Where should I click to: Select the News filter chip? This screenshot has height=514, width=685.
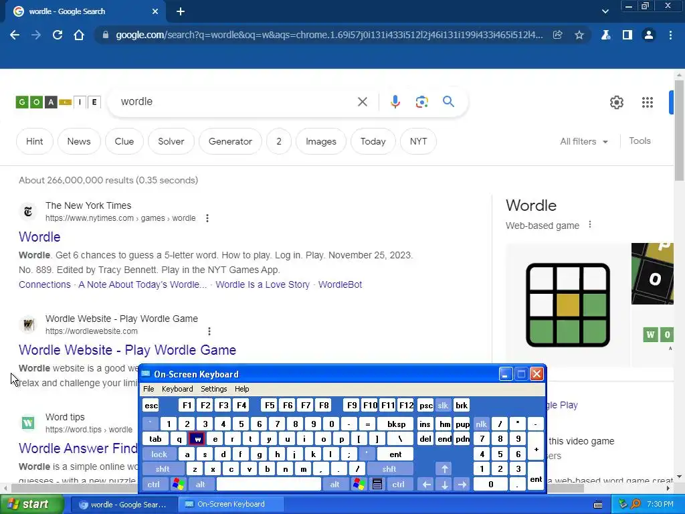click(79, 142)
